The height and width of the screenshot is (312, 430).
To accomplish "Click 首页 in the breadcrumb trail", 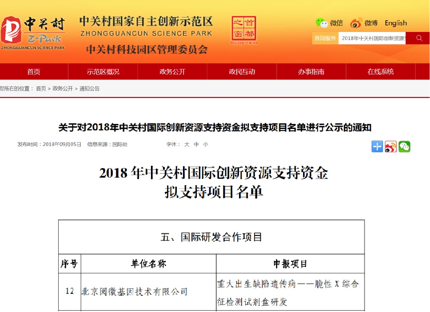I will point(41,89).
